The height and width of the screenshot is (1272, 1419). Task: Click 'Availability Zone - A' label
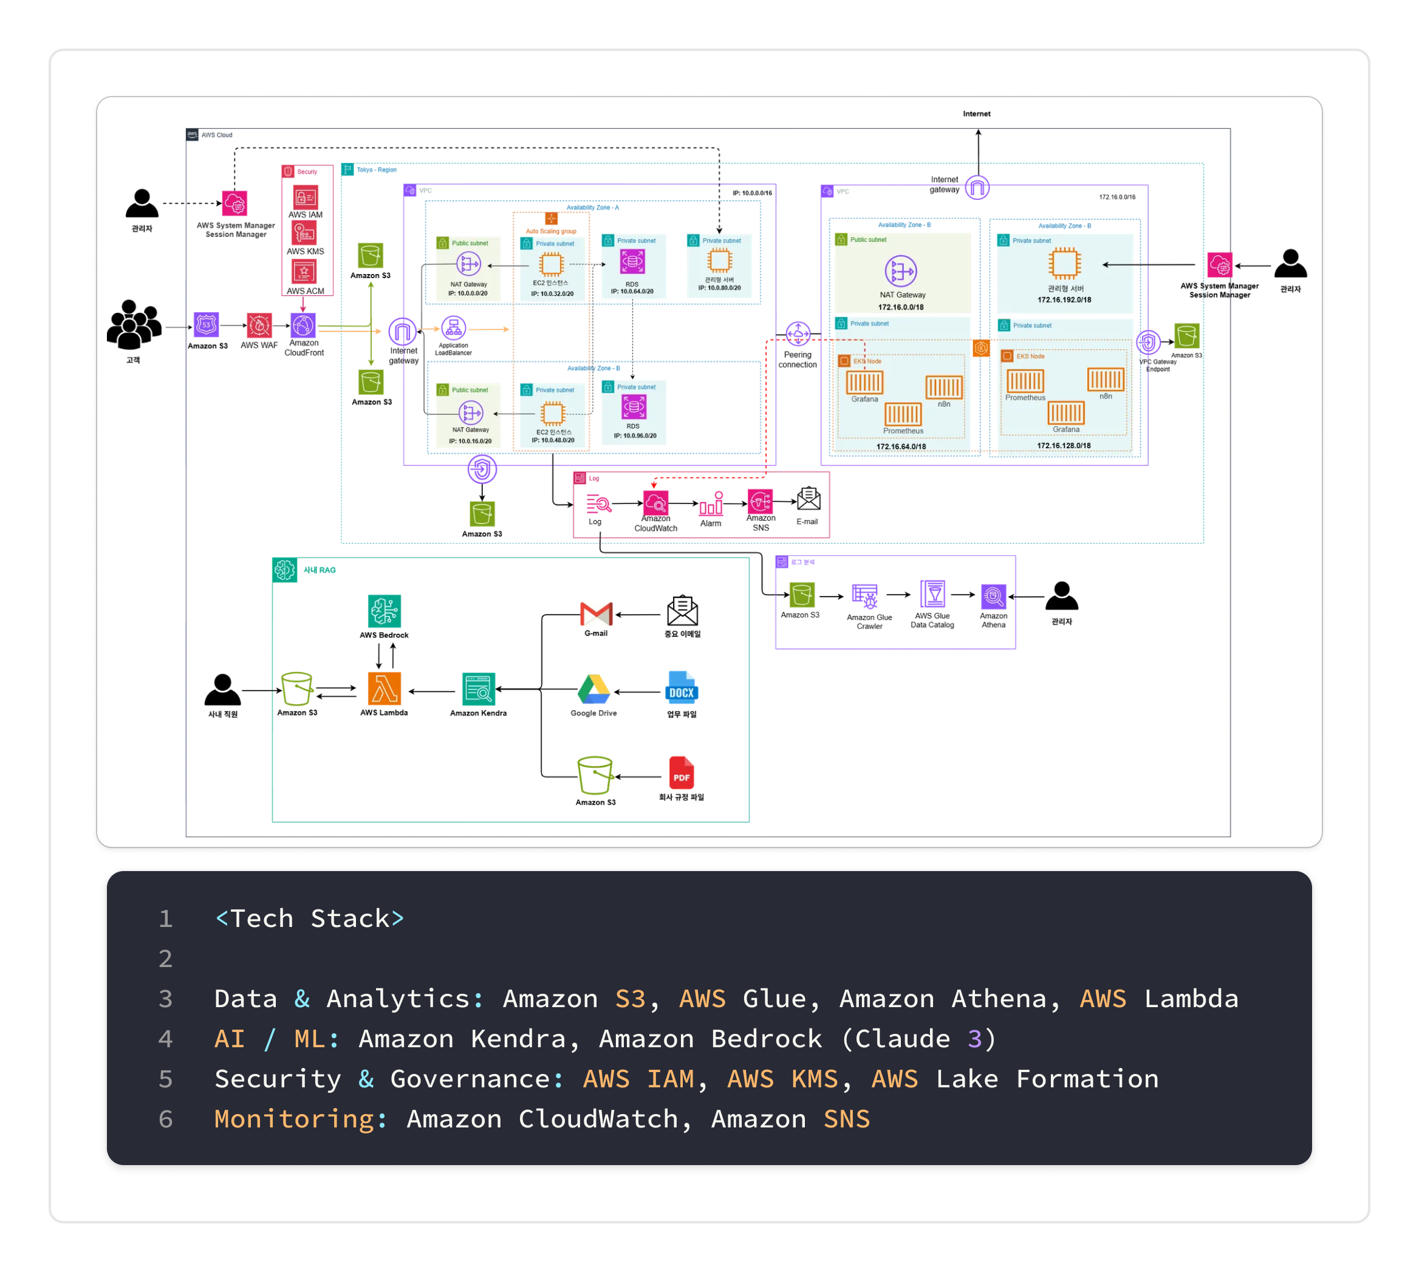tap(592, 208)
